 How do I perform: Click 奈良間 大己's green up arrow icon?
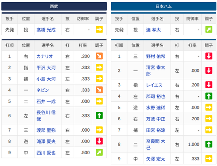209,144
